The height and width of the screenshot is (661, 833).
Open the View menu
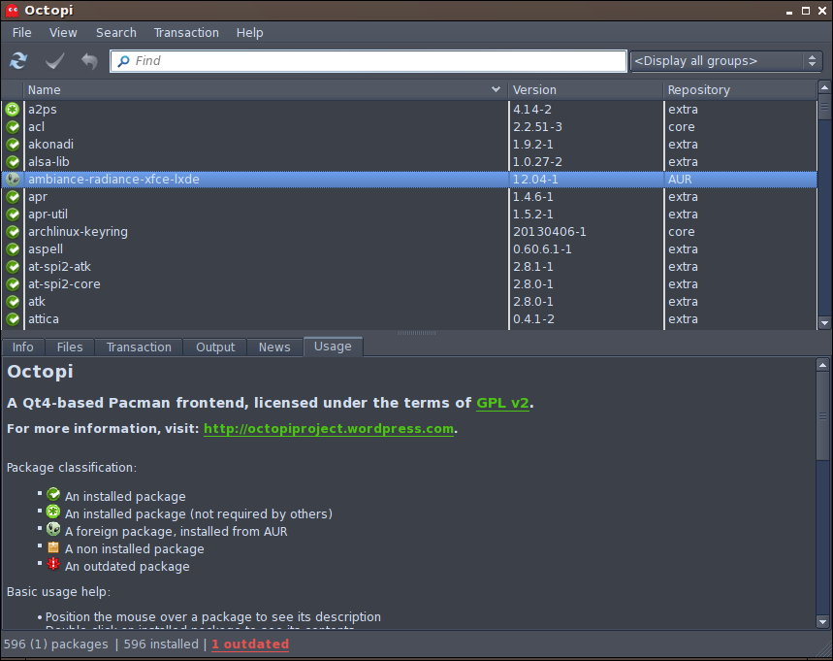point(63,32)
